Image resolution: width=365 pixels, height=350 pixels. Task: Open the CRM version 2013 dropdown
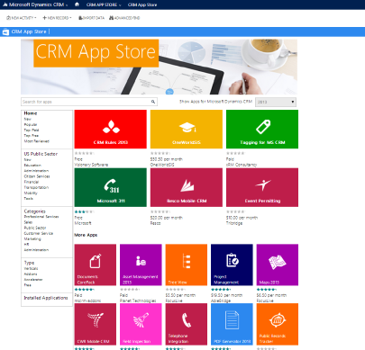(x=276, y=102)
